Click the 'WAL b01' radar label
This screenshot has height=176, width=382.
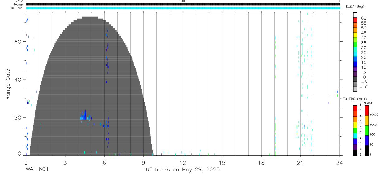pos(37,170)
